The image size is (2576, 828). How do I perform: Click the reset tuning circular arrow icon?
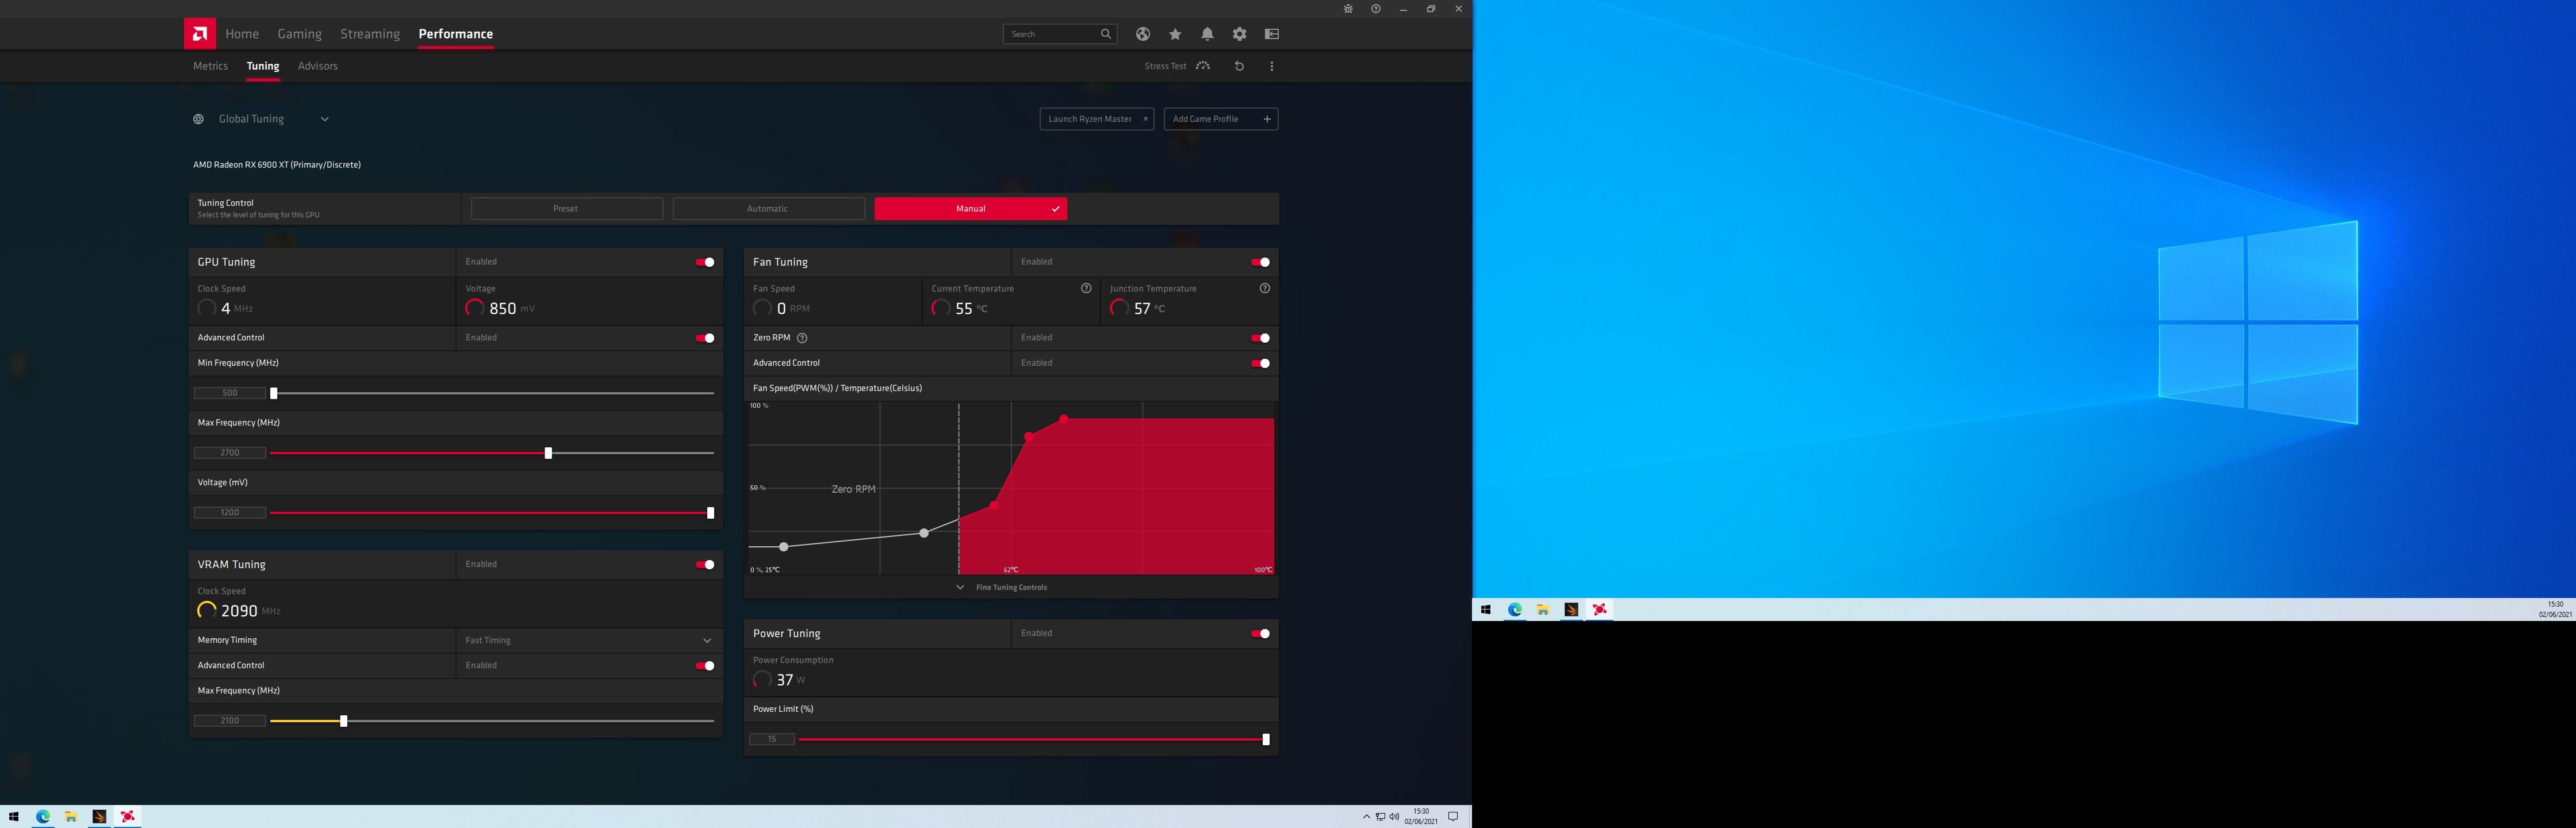tap(1239, 66)
